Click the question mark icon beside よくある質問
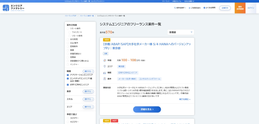 point(204,8)
